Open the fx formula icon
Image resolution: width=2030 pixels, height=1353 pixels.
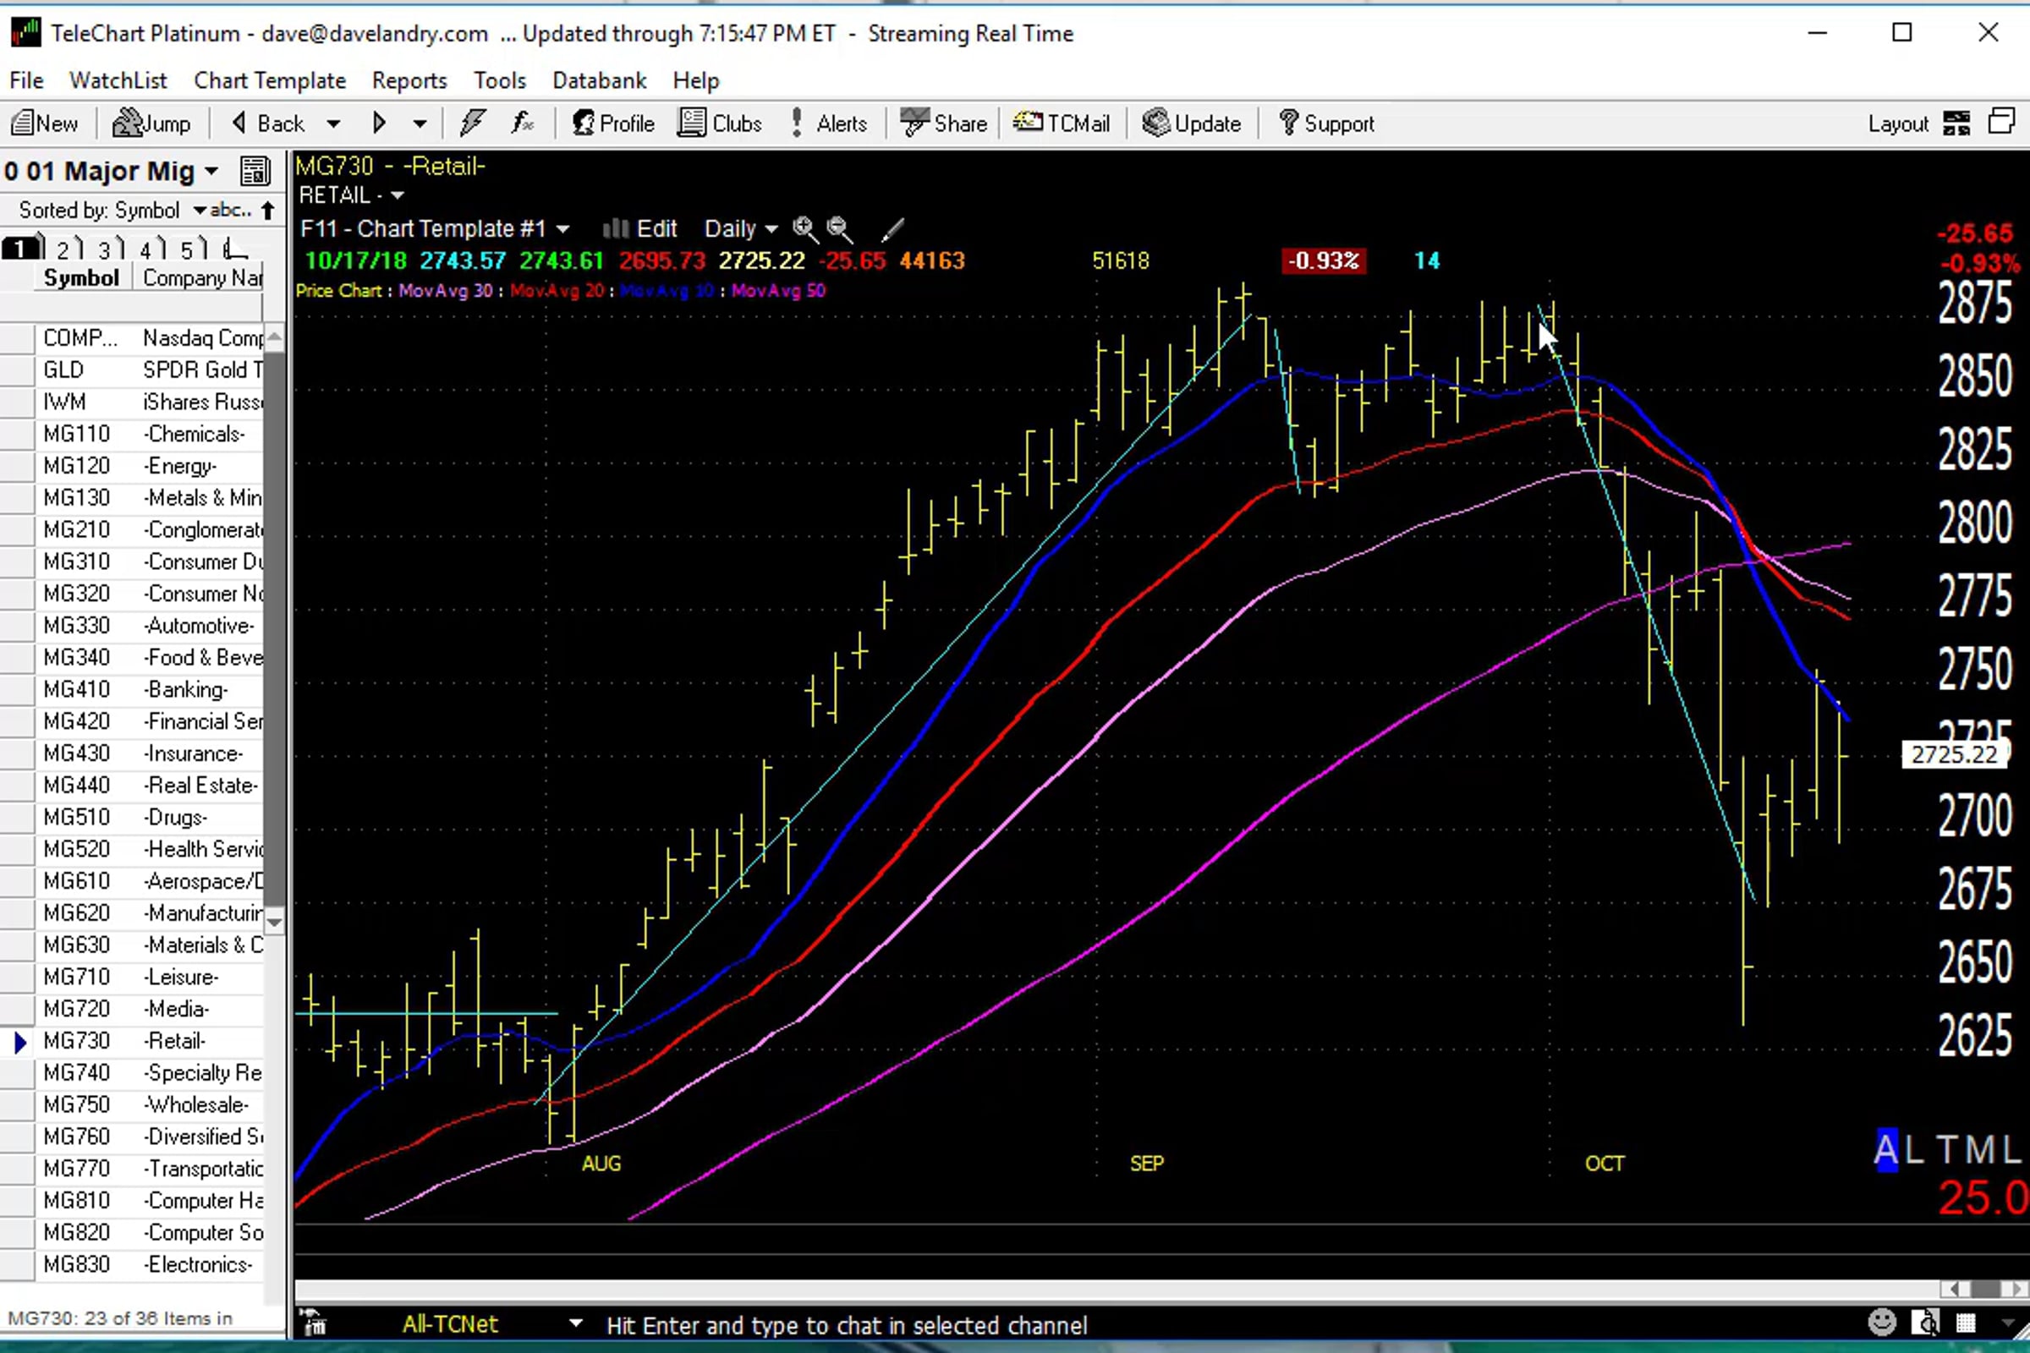click(522, 123)
